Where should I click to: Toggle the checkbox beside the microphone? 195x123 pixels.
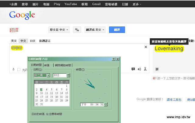pos(19,69)
